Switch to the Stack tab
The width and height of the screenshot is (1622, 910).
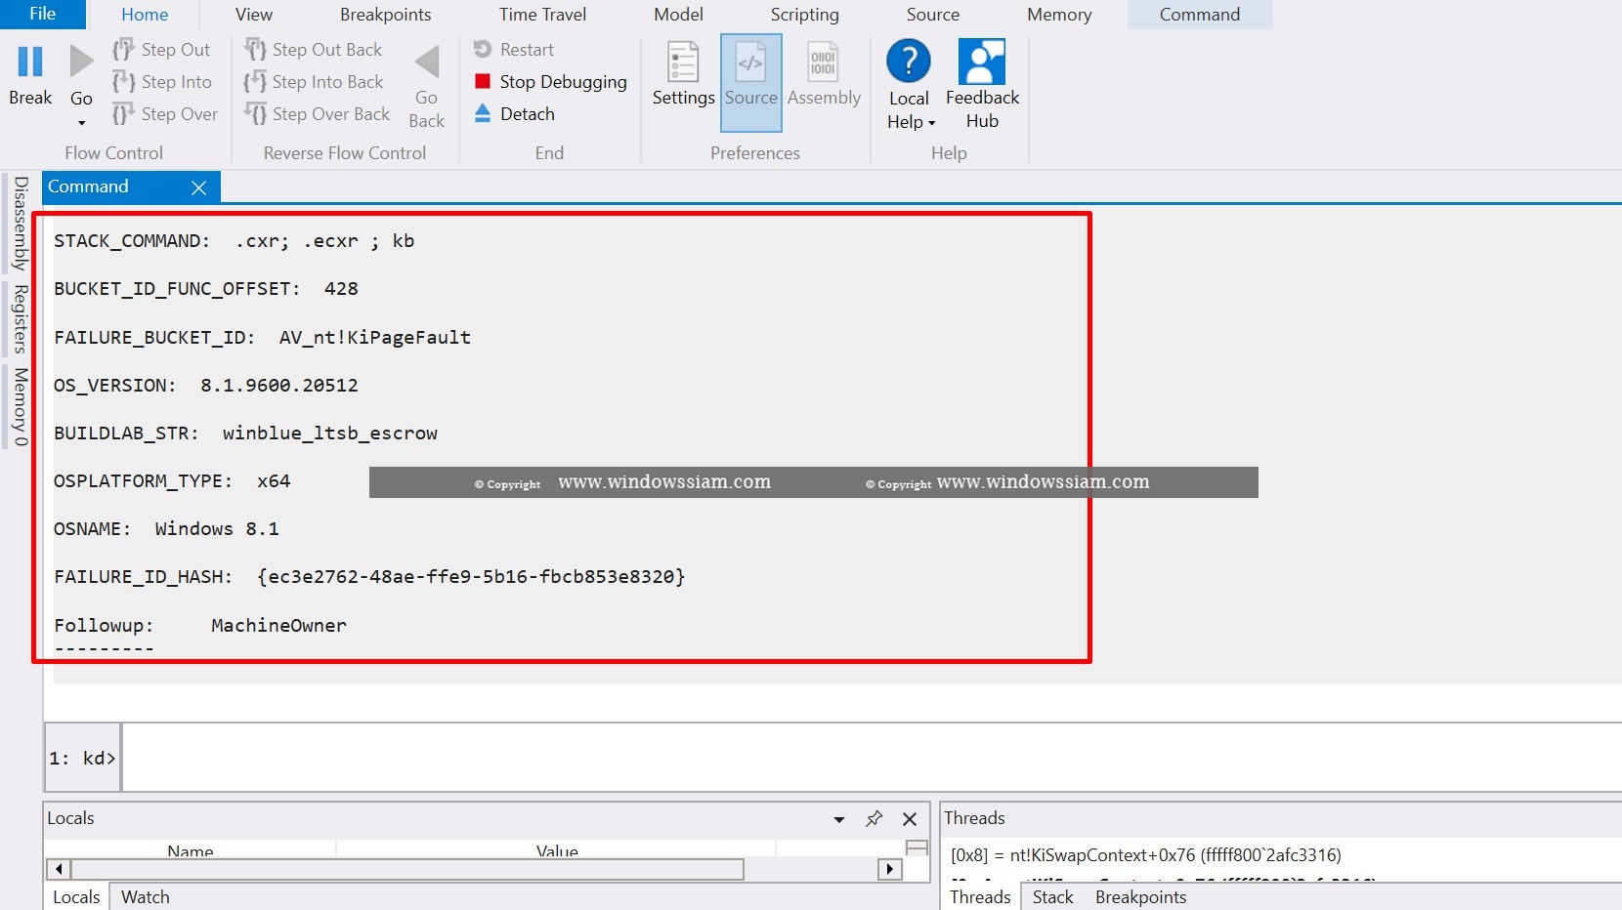pyautogui.click(x=1052, y=897)
